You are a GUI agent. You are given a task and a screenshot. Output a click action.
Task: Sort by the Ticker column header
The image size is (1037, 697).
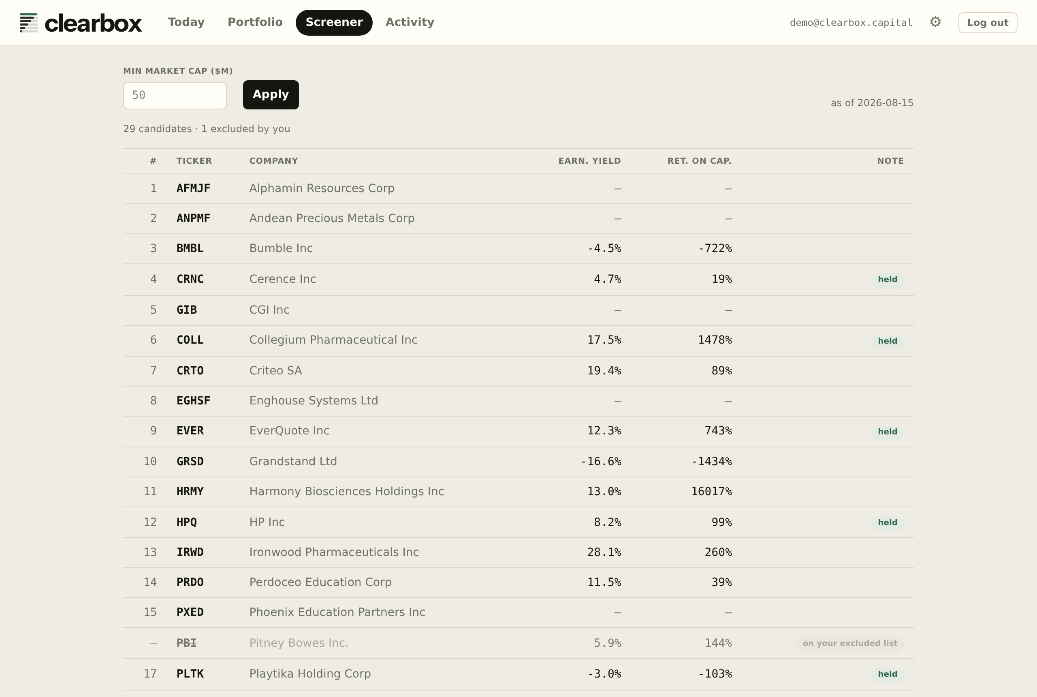pos(194,161)
